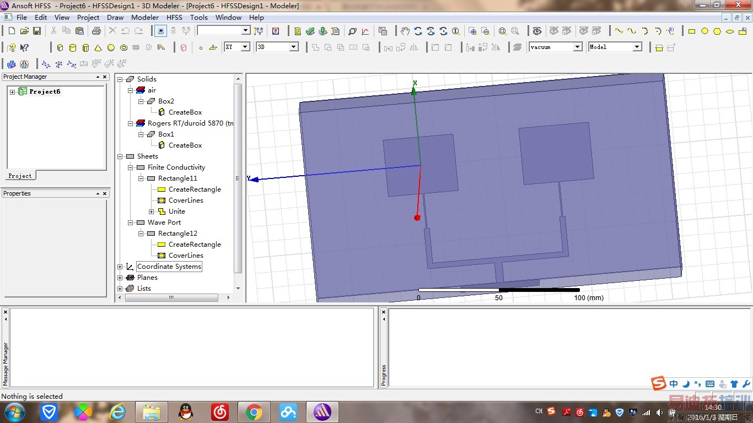753x423 pixels.
Task: Expand the Coordinate Systems node
Action: (120, 267)
